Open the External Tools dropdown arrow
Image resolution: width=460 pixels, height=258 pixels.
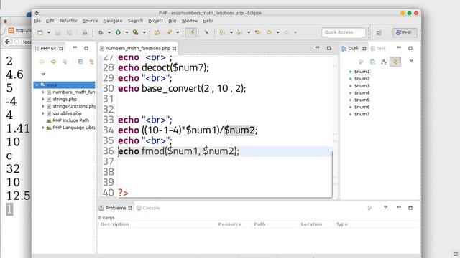[144, 32]
